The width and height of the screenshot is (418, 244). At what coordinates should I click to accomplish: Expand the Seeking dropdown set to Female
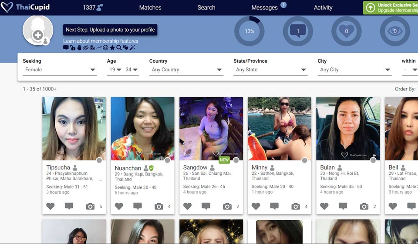tap(60, 70)
